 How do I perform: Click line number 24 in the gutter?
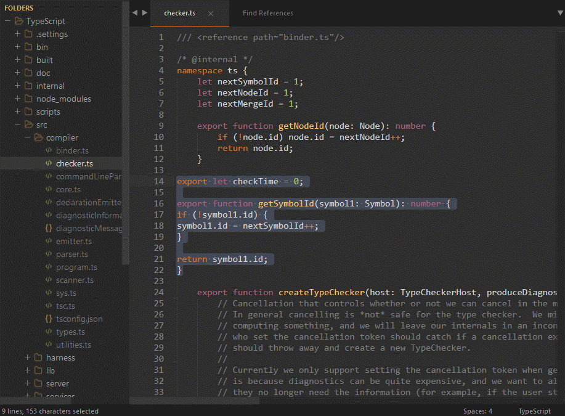[159, 292]
